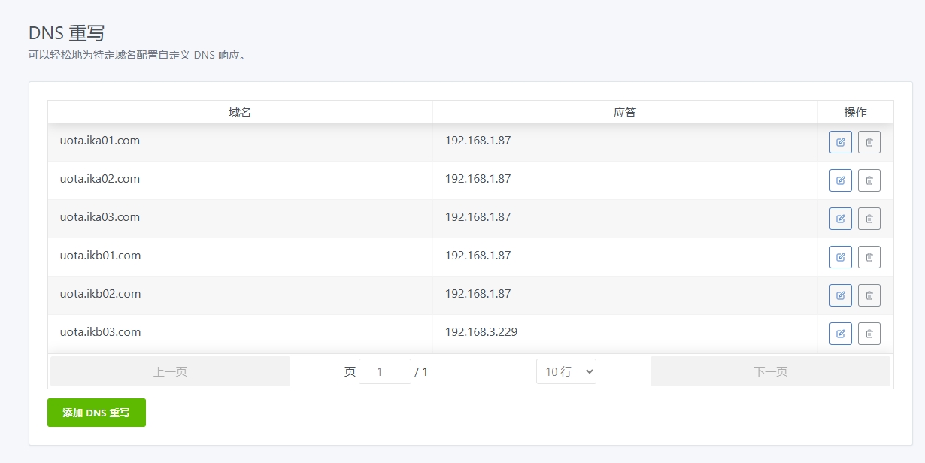Edit the uota.ikb01.com rewrite entry

coord(840,257)
